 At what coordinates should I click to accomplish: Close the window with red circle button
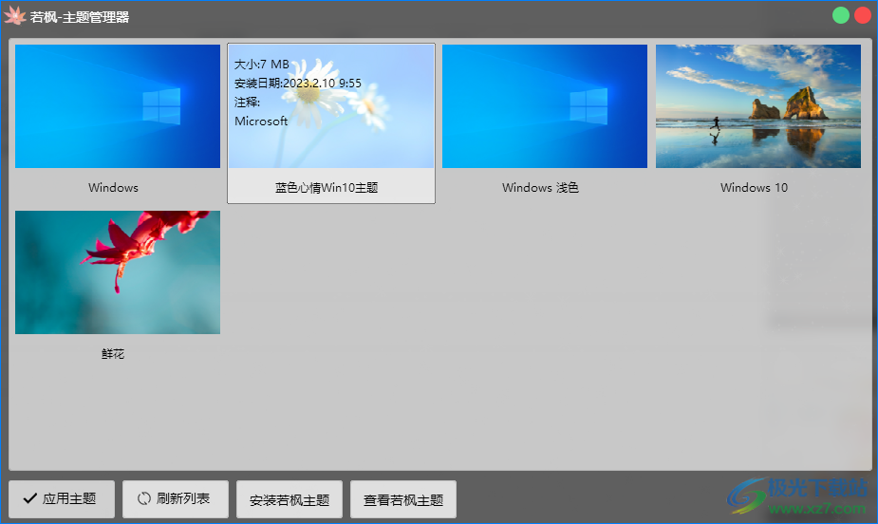point(863,15)
